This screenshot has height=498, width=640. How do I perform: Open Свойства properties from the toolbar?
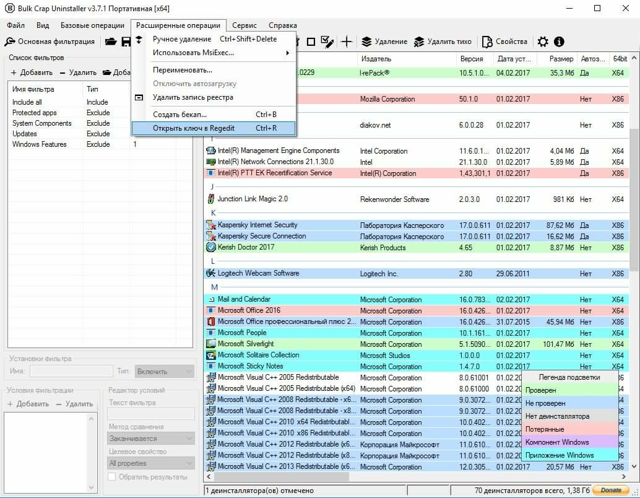tap(504, 41)
